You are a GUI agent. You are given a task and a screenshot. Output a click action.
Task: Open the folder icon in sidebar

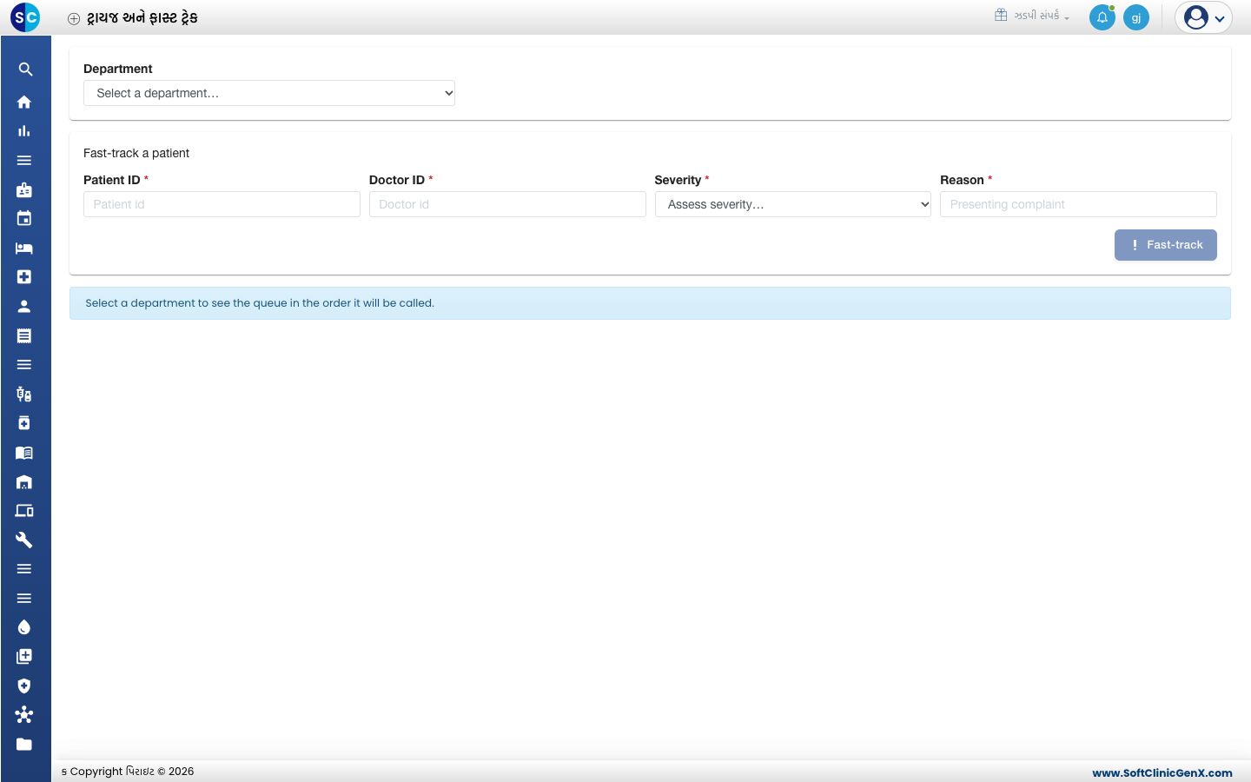click(24, 745)
